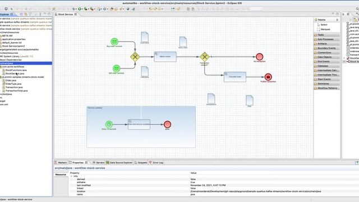Viewport: 359px width, 202px height.
Task: Open the Swimlanes palette drawer
Action: 326,84
